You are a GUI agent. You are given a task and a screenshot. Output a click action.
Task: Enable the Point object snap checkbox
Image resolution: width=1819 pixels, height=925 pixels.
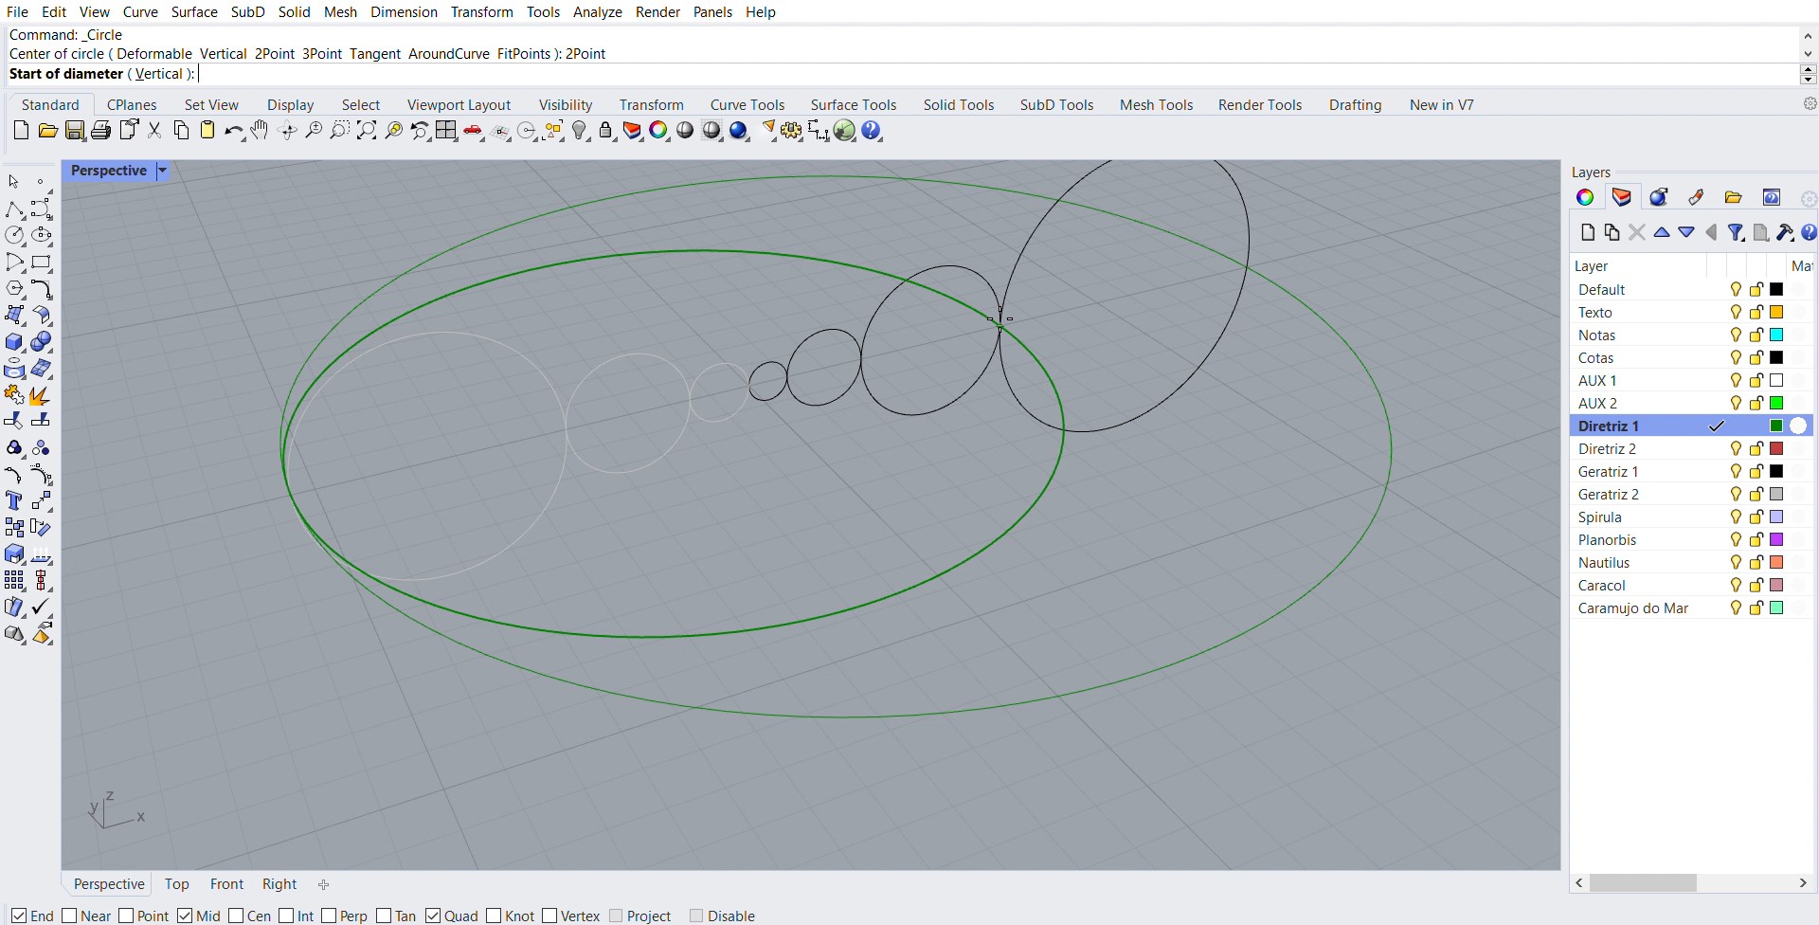click(x=126, y=916)
